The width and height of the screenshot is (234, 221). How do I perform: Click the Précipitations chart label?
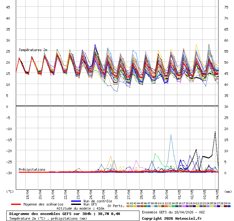pos(32,170)
